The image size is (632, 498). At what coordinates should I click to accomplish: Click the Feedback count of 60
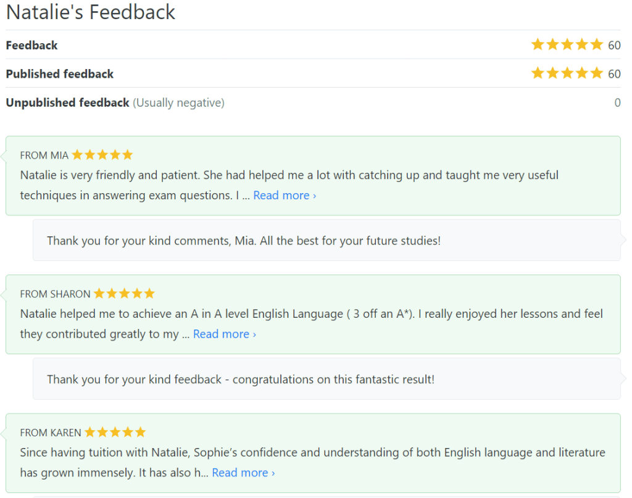[x=614, y=45]
